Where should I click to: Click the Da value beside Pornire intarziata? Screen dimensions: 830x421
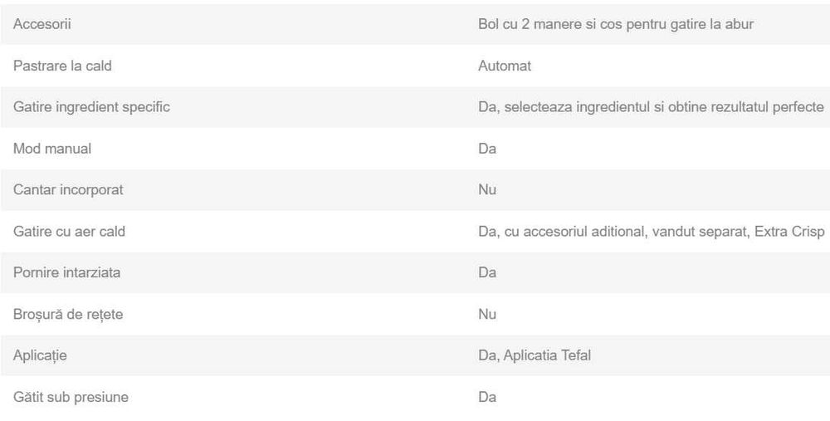coord(487,272)
